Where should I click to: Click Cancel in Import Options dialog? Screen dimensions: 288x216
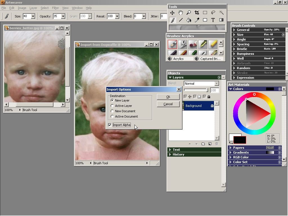click(168, 104)
